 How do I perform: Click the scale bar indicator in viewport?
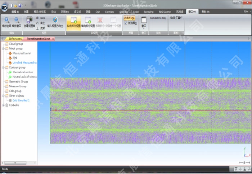pos(244,163)
